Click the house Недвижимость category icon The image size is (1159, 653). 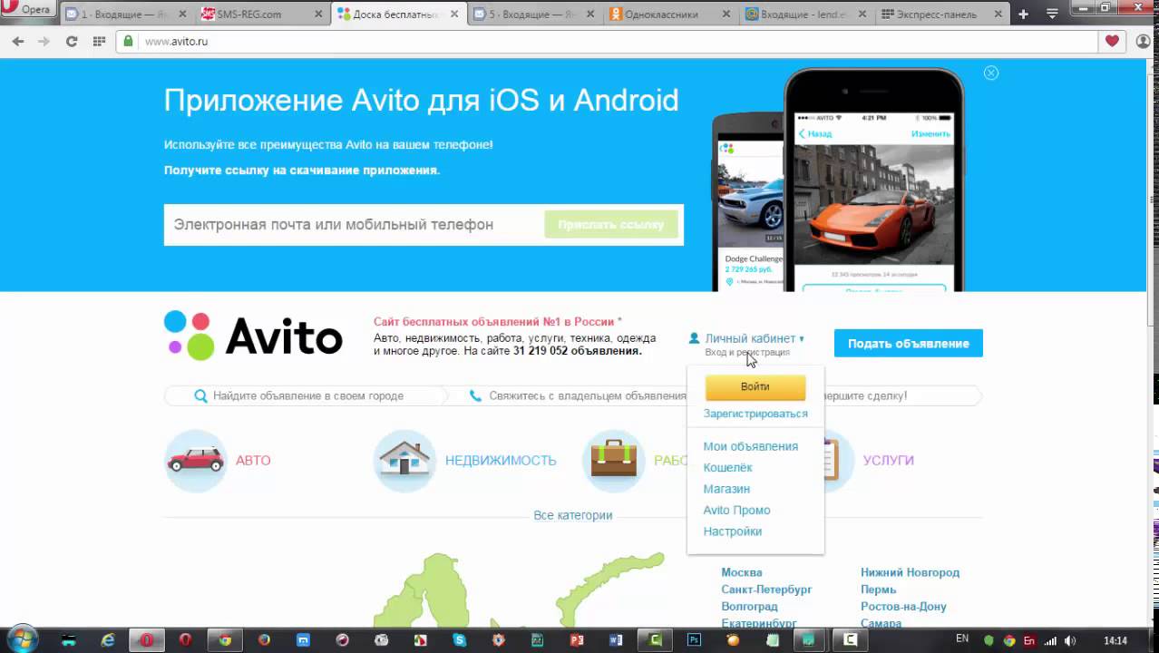[x=404, y=460]
